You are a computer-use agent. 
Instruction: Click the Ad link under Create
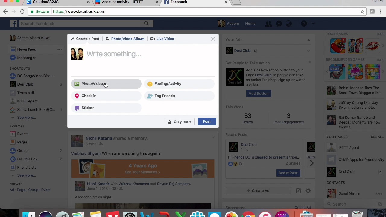12,190
